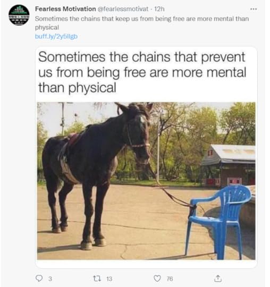
Task: Click the blue plastic chair in the photo
Action: [x=218, y=222]
